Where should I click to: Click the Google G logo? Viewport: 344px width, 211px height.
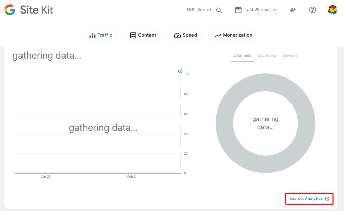click(x=10, y=10)
